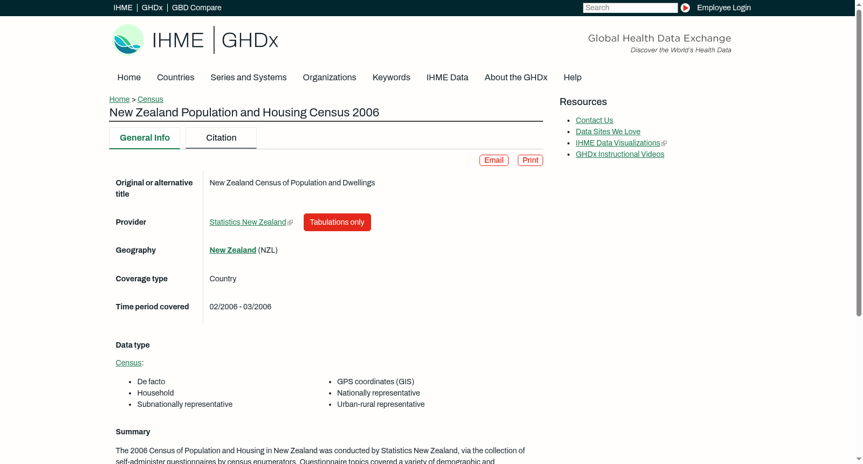Click 'Urban-rural representative' list item

(381, 404)
